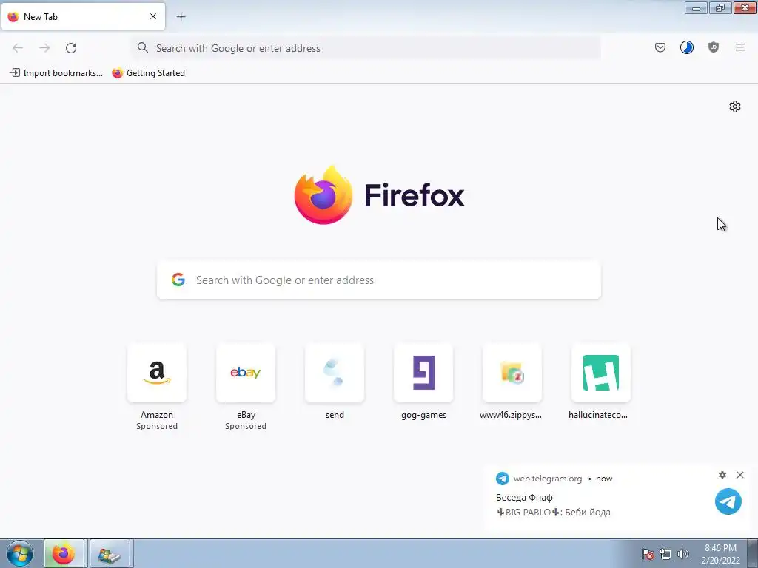Restore down the Firefox window

(x=720, y=7)
